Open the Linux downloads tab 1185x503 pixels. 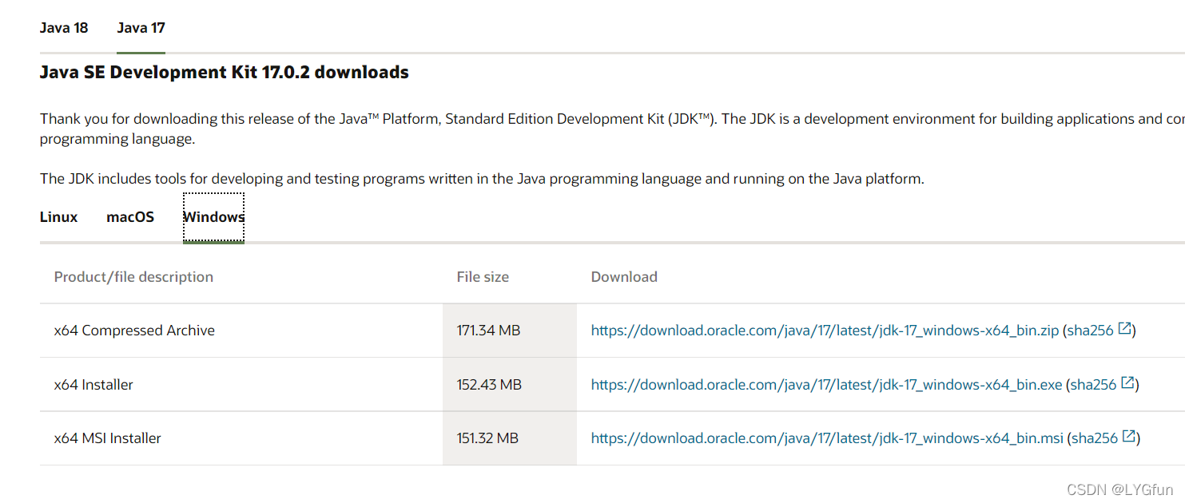pos(58,217)
